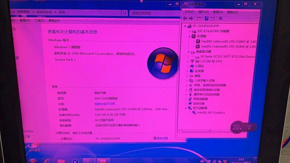Click the 系统分级不可用 rating link

click(x=105, y=104)
